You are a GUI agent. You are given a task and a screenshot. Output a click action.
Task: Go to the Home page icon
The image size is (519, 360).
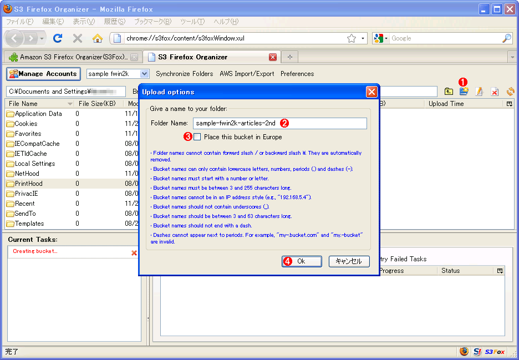tap(98, 38)
